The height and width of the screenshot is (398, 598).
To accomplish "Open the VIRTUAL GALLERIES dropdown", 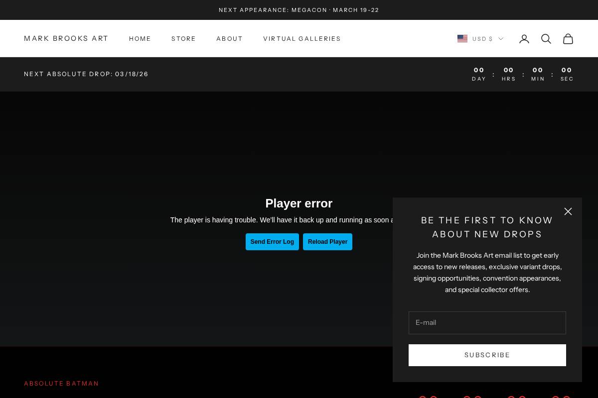I will coord(302,38).
